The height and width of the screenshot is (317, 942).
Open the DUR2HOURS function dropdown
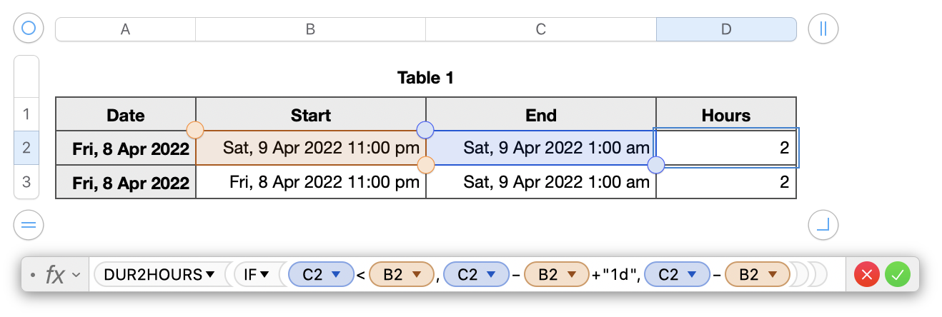pos(210,275)
